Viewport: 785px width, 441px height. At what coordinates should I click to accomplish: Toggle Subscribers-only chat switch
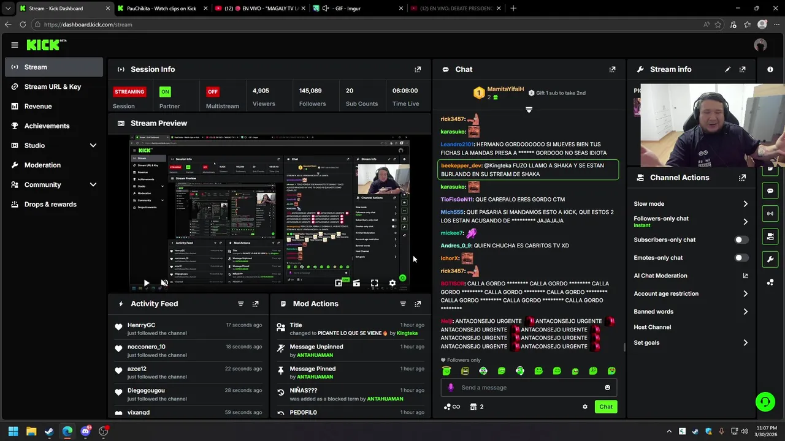(741, 240)
